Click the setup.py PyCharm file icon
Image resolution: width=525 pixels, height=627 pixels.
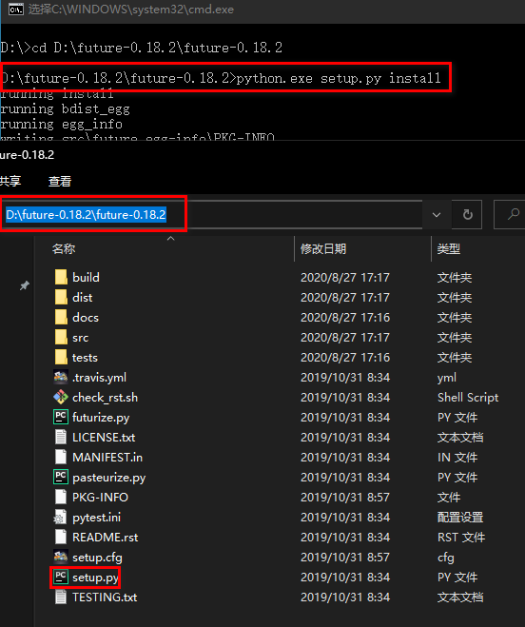[x=61, y=577]
